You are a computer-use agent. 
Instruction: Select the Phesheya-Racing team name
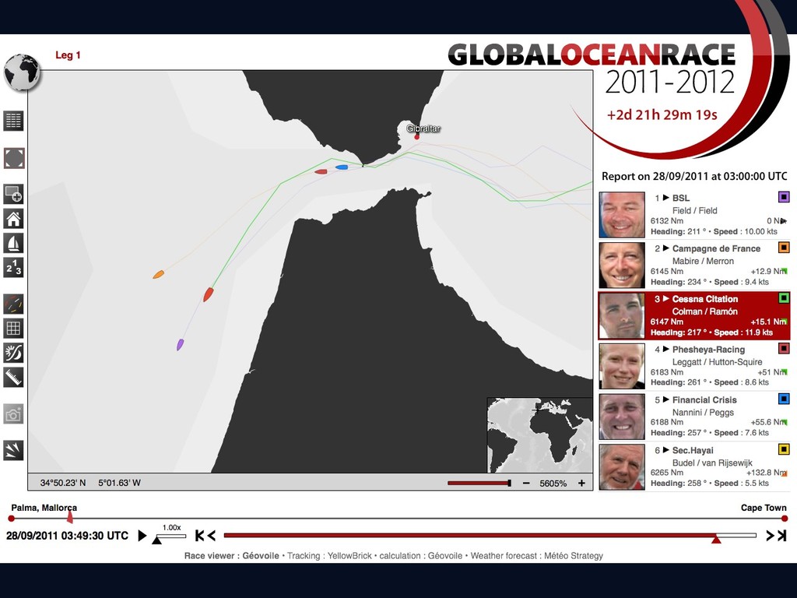click(x=708, y=350)
